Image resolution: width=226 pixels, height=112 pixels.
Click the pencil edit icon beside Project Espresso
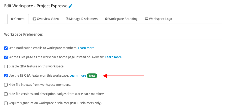(70, 6)
